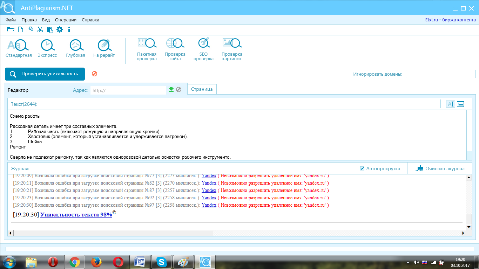The height and width of the screenshot is (269, 479).
Task: Toggle the Автопрокрутка checkbox
Action: (362, 168)
